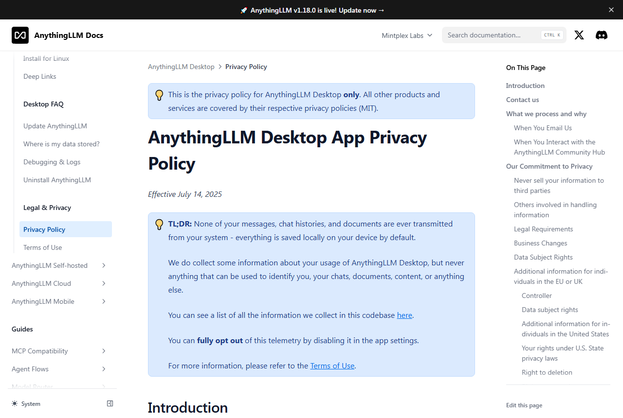Viewport: 623px width, 418px height.
Task: Follow the Terms of Use link in the TL;DR box
Action: [332, 366]
